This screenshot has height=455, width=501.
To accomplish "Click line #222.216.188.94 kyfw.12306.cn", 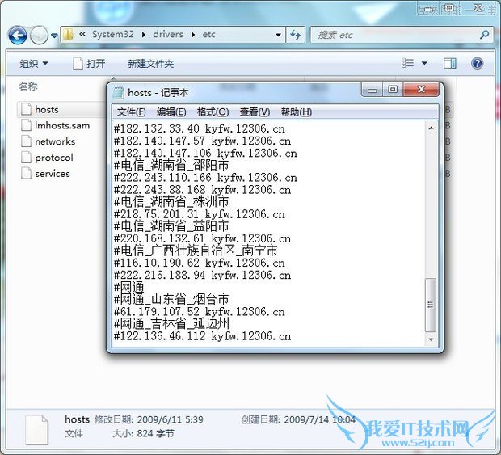I will (203, 275).
